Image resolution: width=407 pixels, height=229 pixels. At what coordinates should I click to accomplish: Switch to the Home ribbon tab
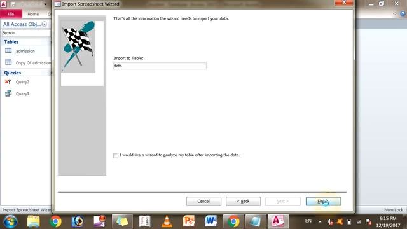pyautogui.click(x=33, y=14)
